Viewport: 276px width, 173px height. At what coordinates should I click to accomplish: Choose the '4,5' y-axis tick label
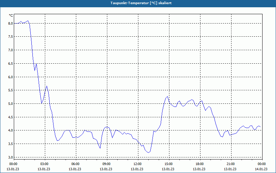(11, 117)
